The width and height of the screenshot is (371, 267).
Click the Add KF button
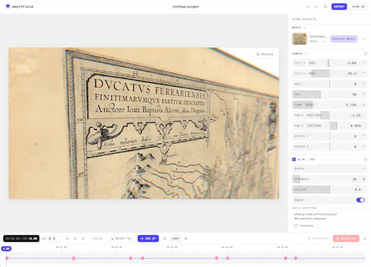click(148, 239)
